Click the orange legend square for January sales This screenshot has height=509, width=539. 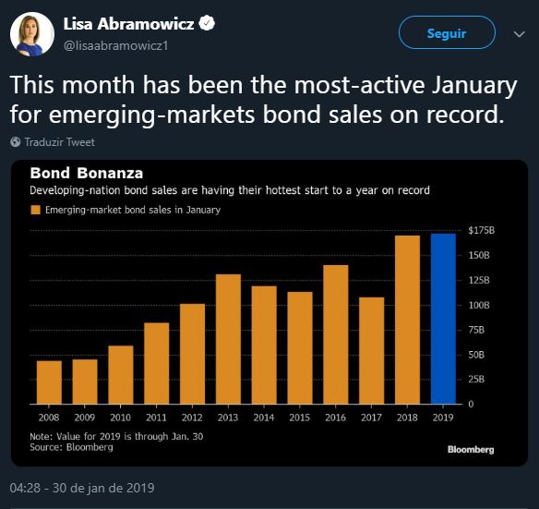[x=35, y=210]
